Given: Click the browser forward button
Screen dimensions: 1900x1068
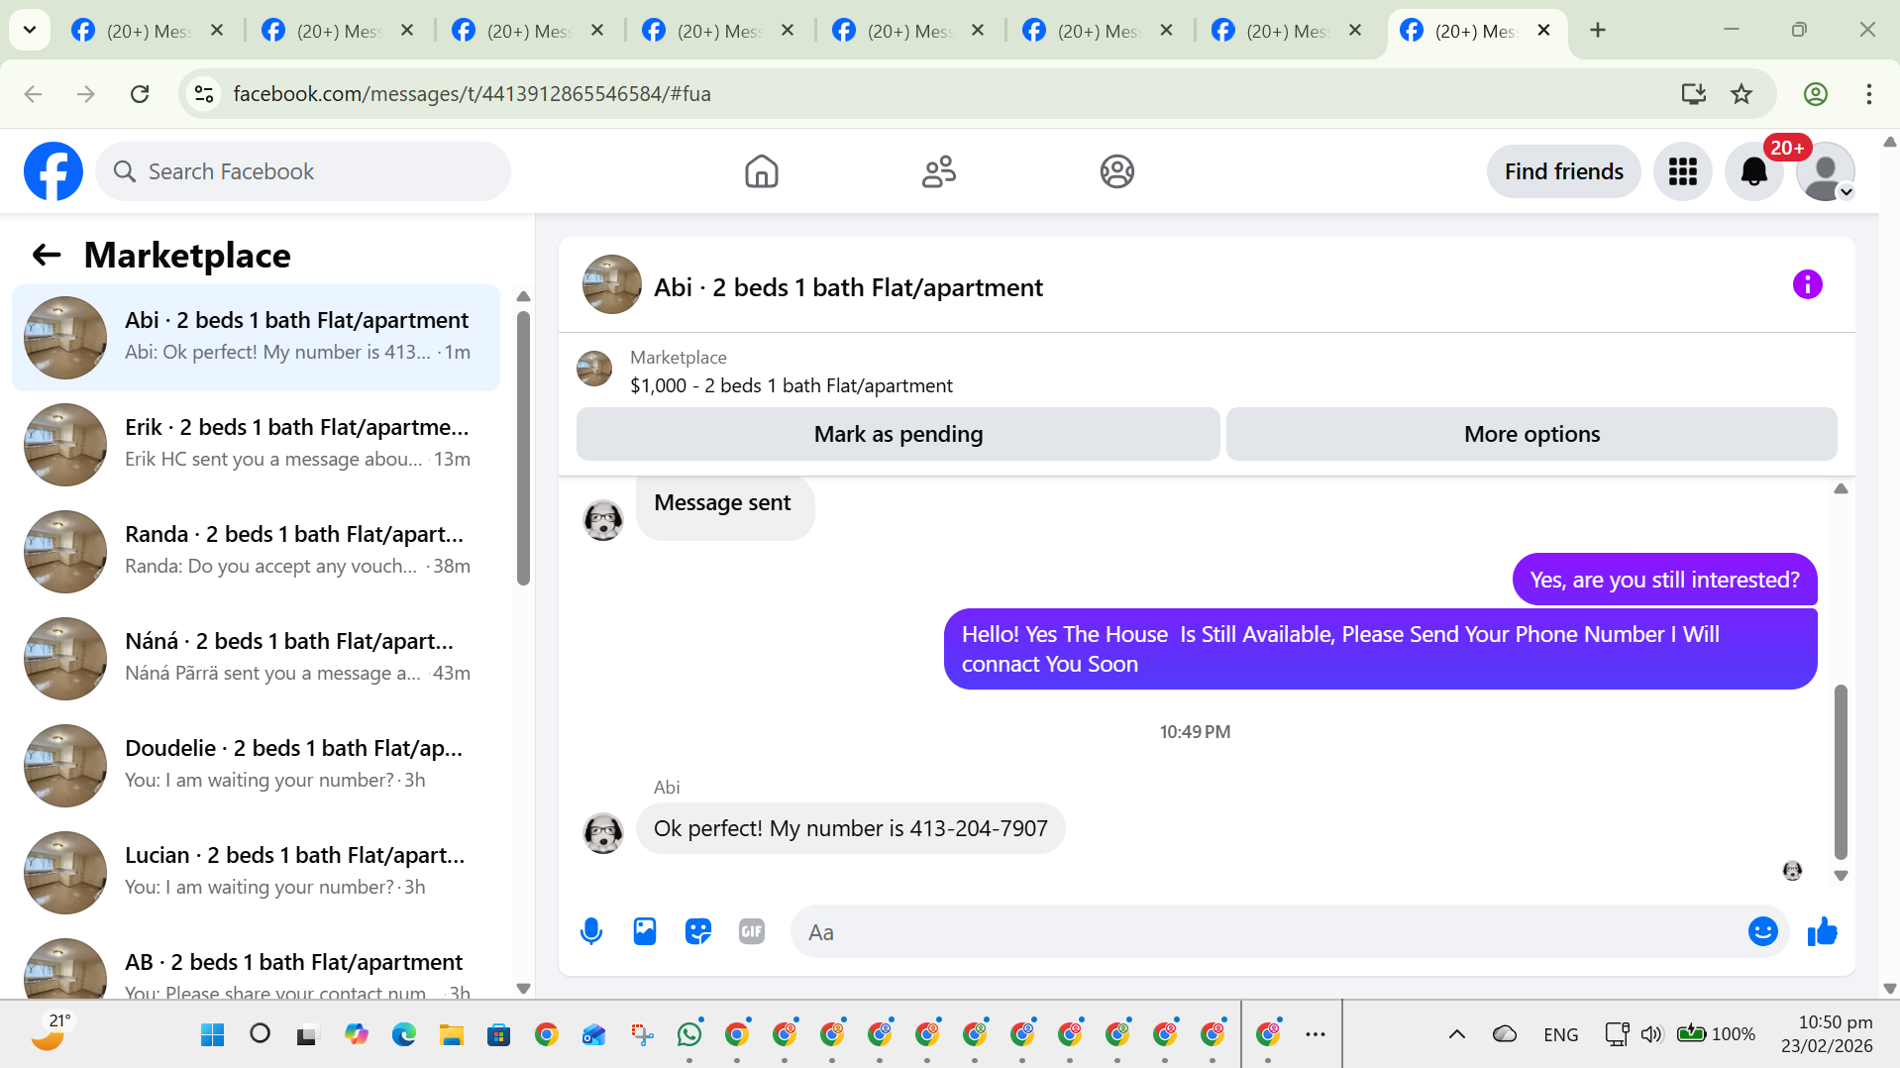Looking at the screenshot, I should point(86,94).
